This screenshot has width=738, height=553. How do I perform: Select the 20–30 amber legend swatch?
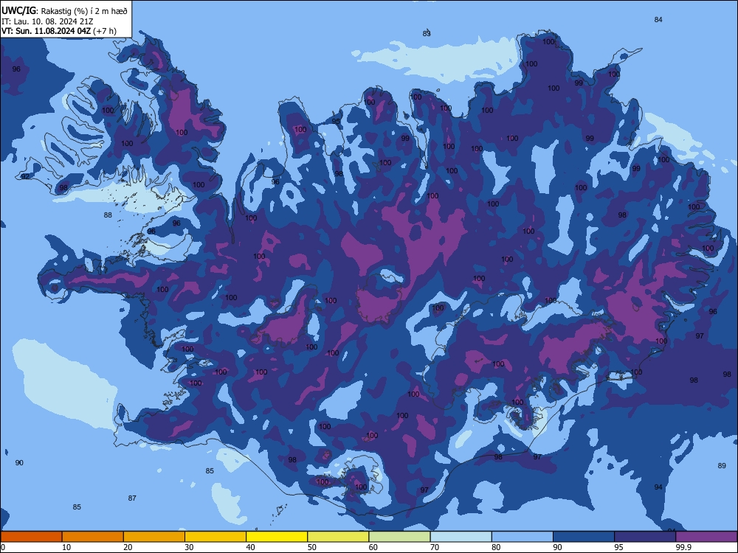click(154, 537)
